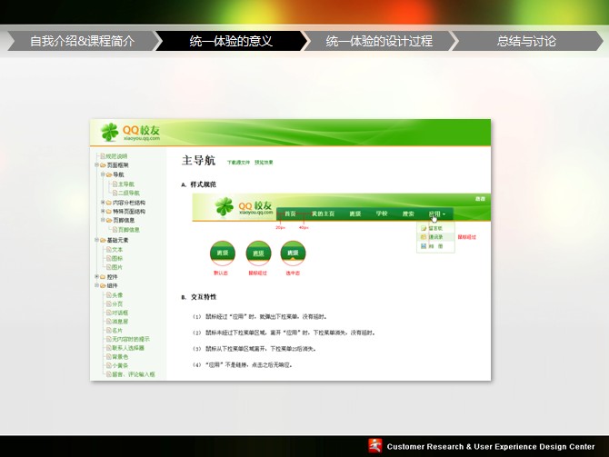Open the 应用 dropdown arrow in nav bar
609x457 pixels.
(444, 214)
